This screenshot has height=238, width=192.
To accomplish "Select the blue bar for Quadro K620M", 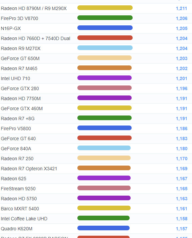I will click(104, 228).
